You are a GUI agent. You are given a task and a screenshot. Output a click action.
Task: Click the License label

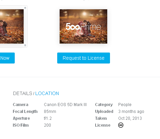click(103, 125)
